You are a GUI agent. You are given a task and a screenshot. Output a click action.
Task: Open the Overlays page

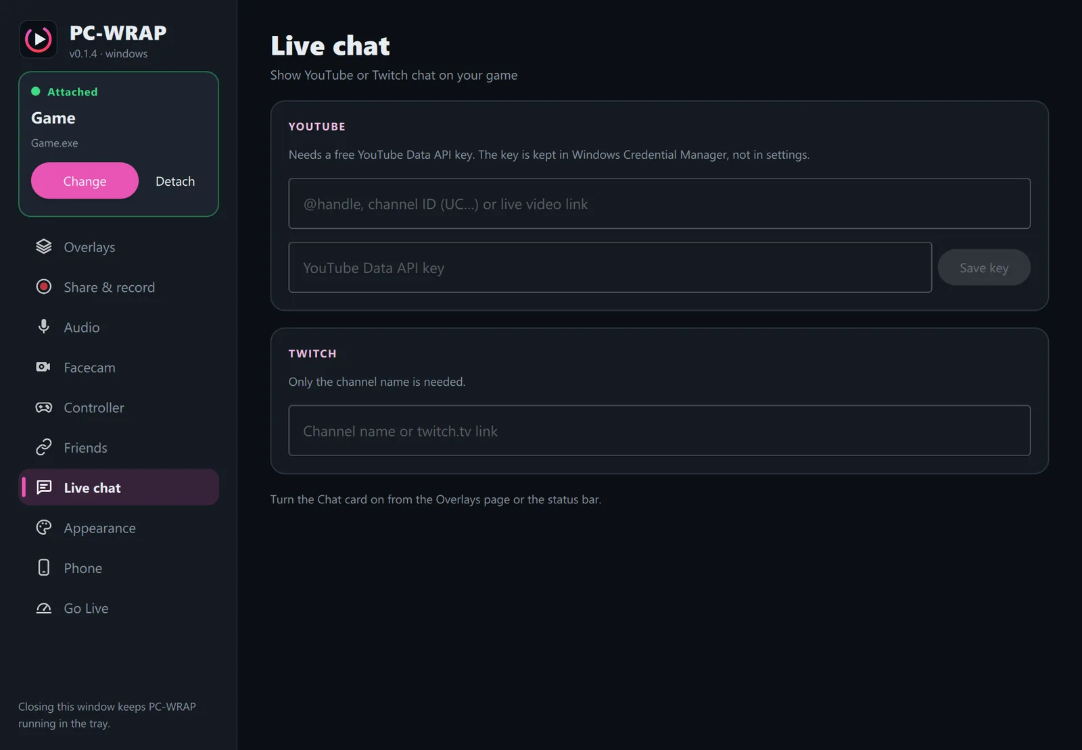[x=118, y=247]
